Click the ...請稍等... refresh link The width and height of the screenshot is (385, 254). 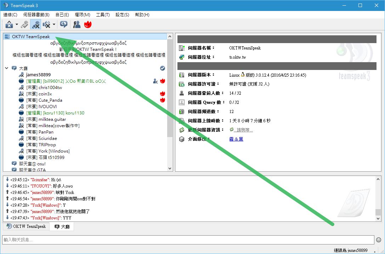pos(243,130)
